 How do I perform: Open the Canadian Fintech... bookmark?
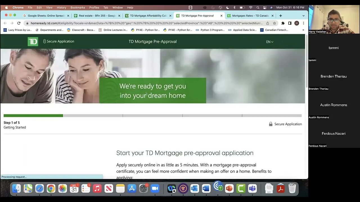click(x=274, y=30)
